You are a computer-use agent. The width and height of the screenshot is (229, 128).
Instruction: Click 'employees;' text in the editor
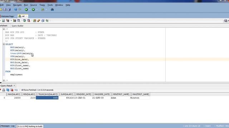pyautogui.click(x=16, y=75)
